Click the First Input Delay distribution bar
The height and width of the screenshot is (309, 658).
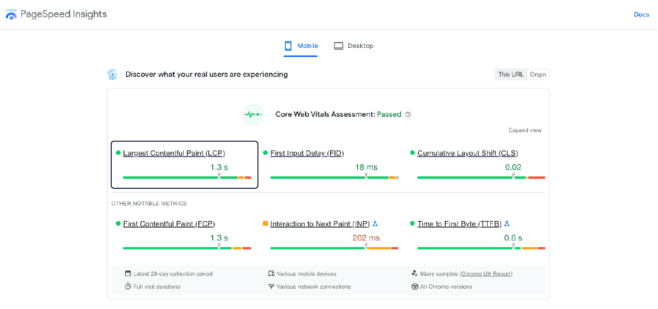[x=334, y=178]
